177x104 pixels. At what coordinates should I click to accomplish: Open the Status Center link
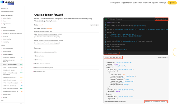pyautogui.click(x=137, y=3)
